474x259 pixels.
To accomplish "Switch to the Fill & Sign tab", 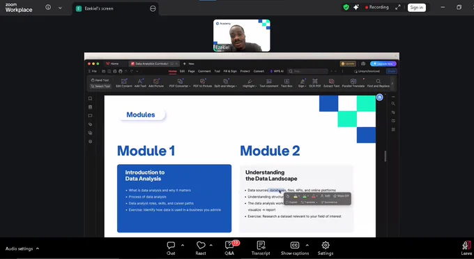I will [x=230, y=71].
